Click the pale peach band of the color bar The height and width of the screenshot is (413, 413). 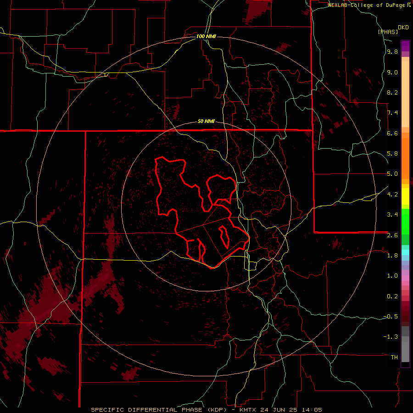(x=405, y=94)
